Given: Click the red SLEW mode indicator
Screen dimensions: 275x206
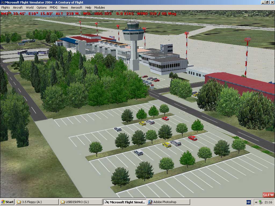Looking at the screenshot, I should point(268,195).
